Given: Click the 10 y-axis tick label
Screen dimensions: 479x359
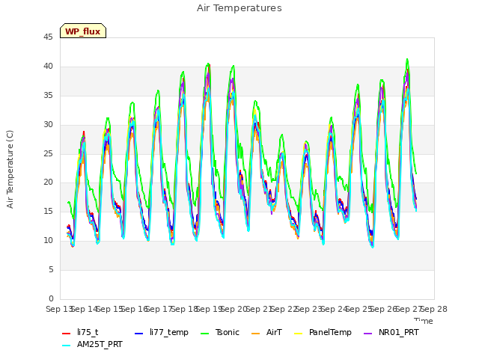Looking at the screenshot, I should 48,241.
